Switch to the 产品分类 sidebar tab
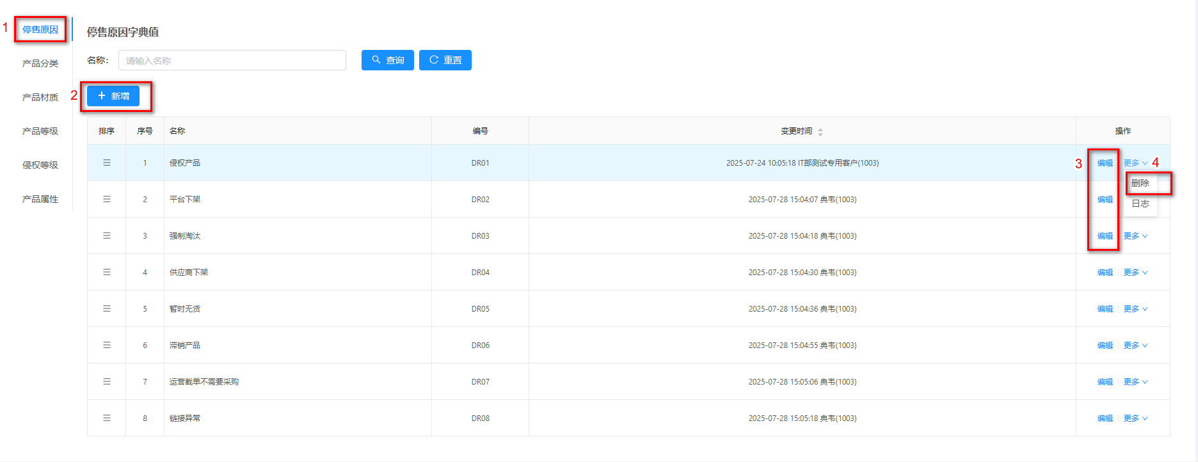The image size is (1198, 462). 40,63
